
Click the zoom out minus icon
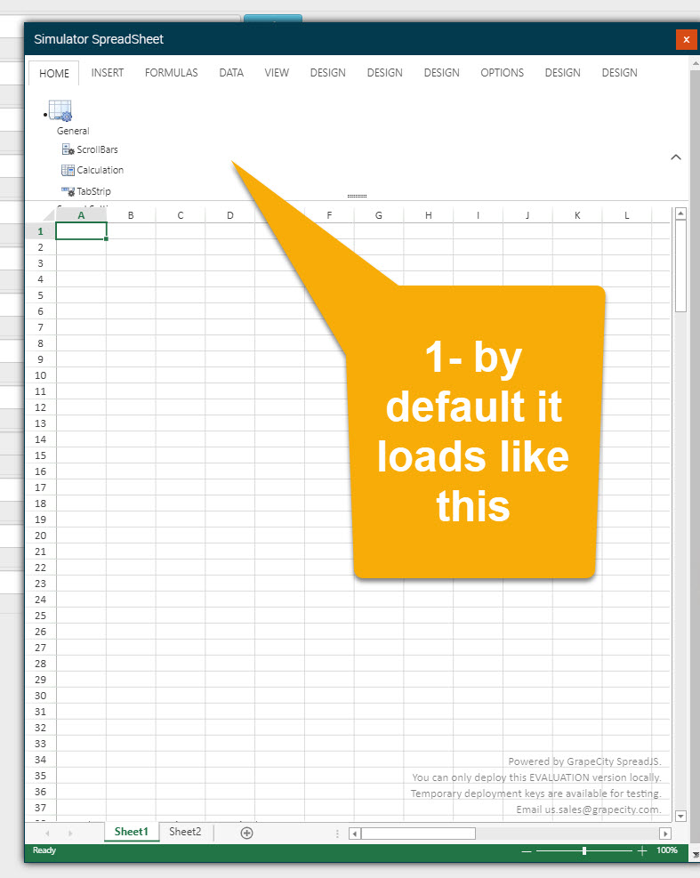point(527,851)
